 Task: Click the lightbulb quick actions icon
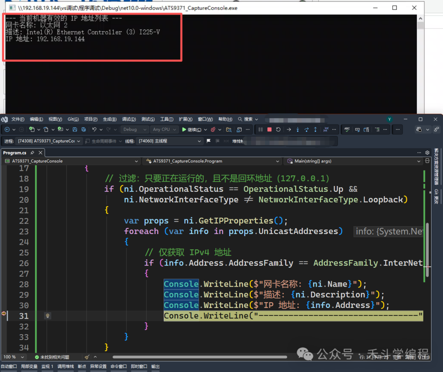(x=48, y=316)
